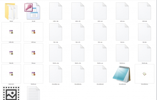The height and width of the screenshot is (100, 157).
Task: Select the InitDm.dfm form file
Action: point(11,32)
